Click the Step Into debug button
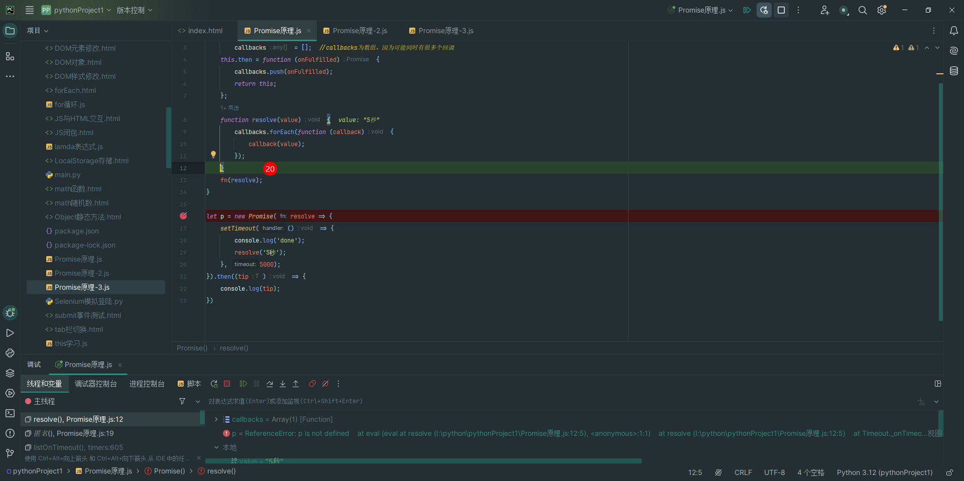964x481 pixels. (x=283, y=384)
